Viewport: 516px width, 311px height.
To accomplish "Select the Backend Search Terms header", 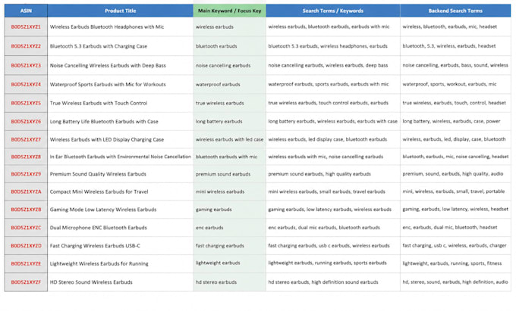I will coord(455,11).
